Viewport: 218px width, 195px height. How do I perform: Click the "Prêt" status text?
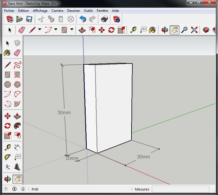tap(35, 189)
